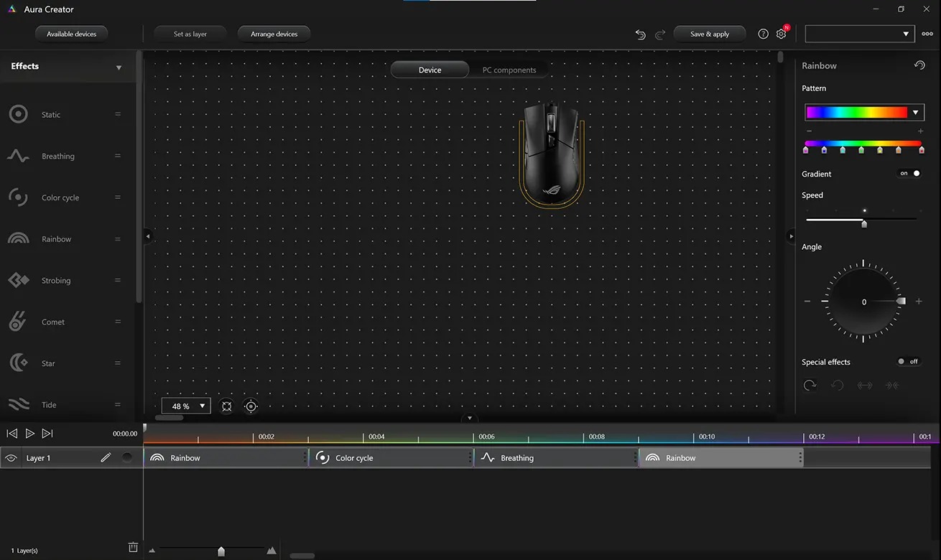Click the center view target icon

(251, 406)
